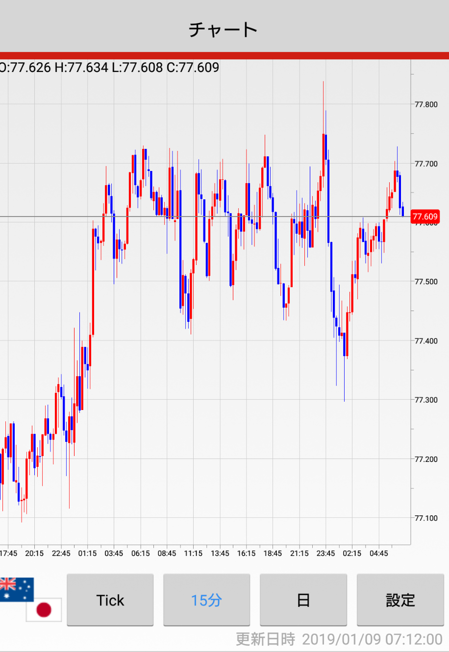This screenshot has width=449, height=652.
Task: Click the 77.300 price axis label
Action: [x=426, y=400]
